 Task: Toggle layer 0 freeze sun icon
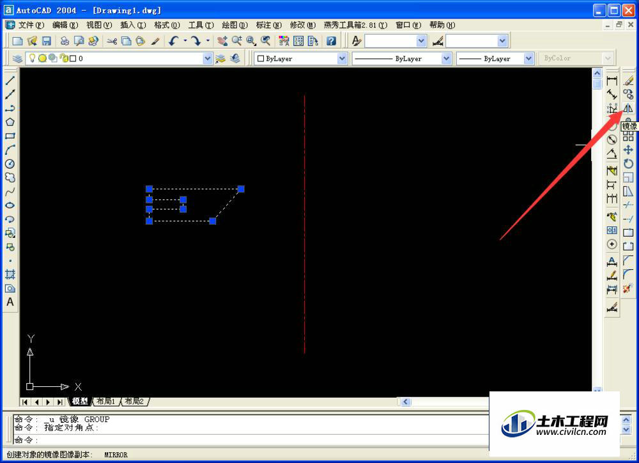point(42,58)
